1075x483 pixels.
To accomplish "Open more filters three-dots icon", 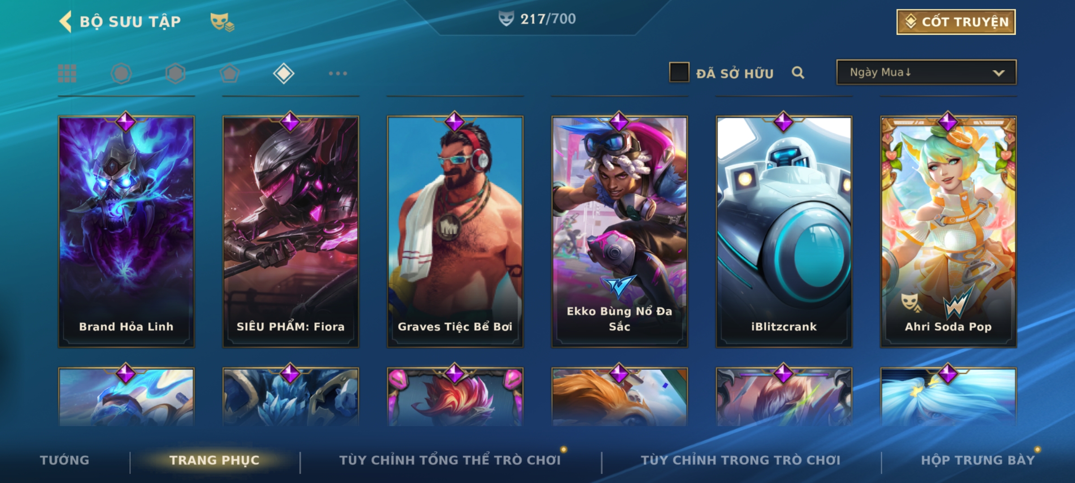I will coord(338,73).
